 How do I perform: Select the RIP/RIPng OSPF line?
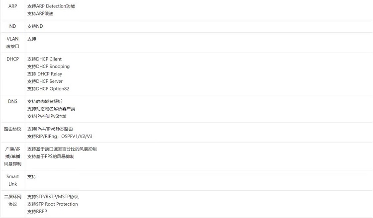point(60,136)
